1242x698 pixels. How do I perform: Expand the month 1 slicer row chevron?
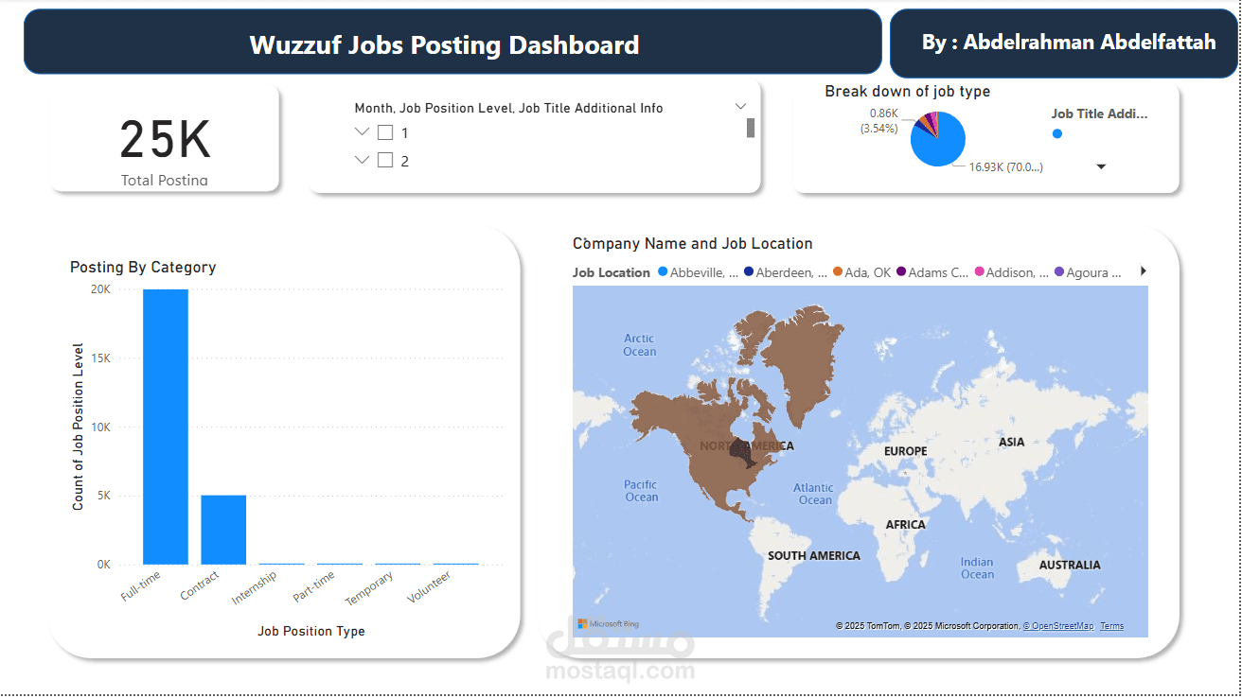click(x=362, y=132)
